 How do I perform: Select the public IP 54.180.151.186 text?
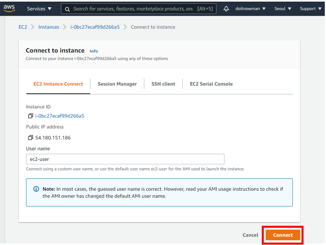click(x=53, y=138)
